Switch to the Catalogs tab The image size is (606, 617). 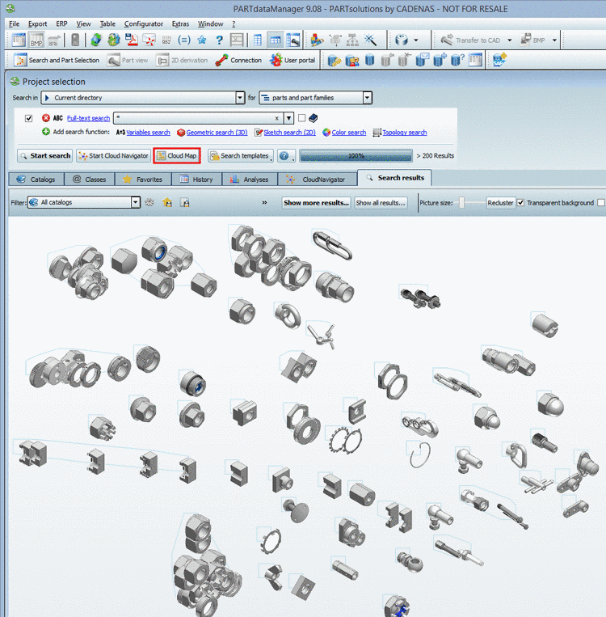36,180
